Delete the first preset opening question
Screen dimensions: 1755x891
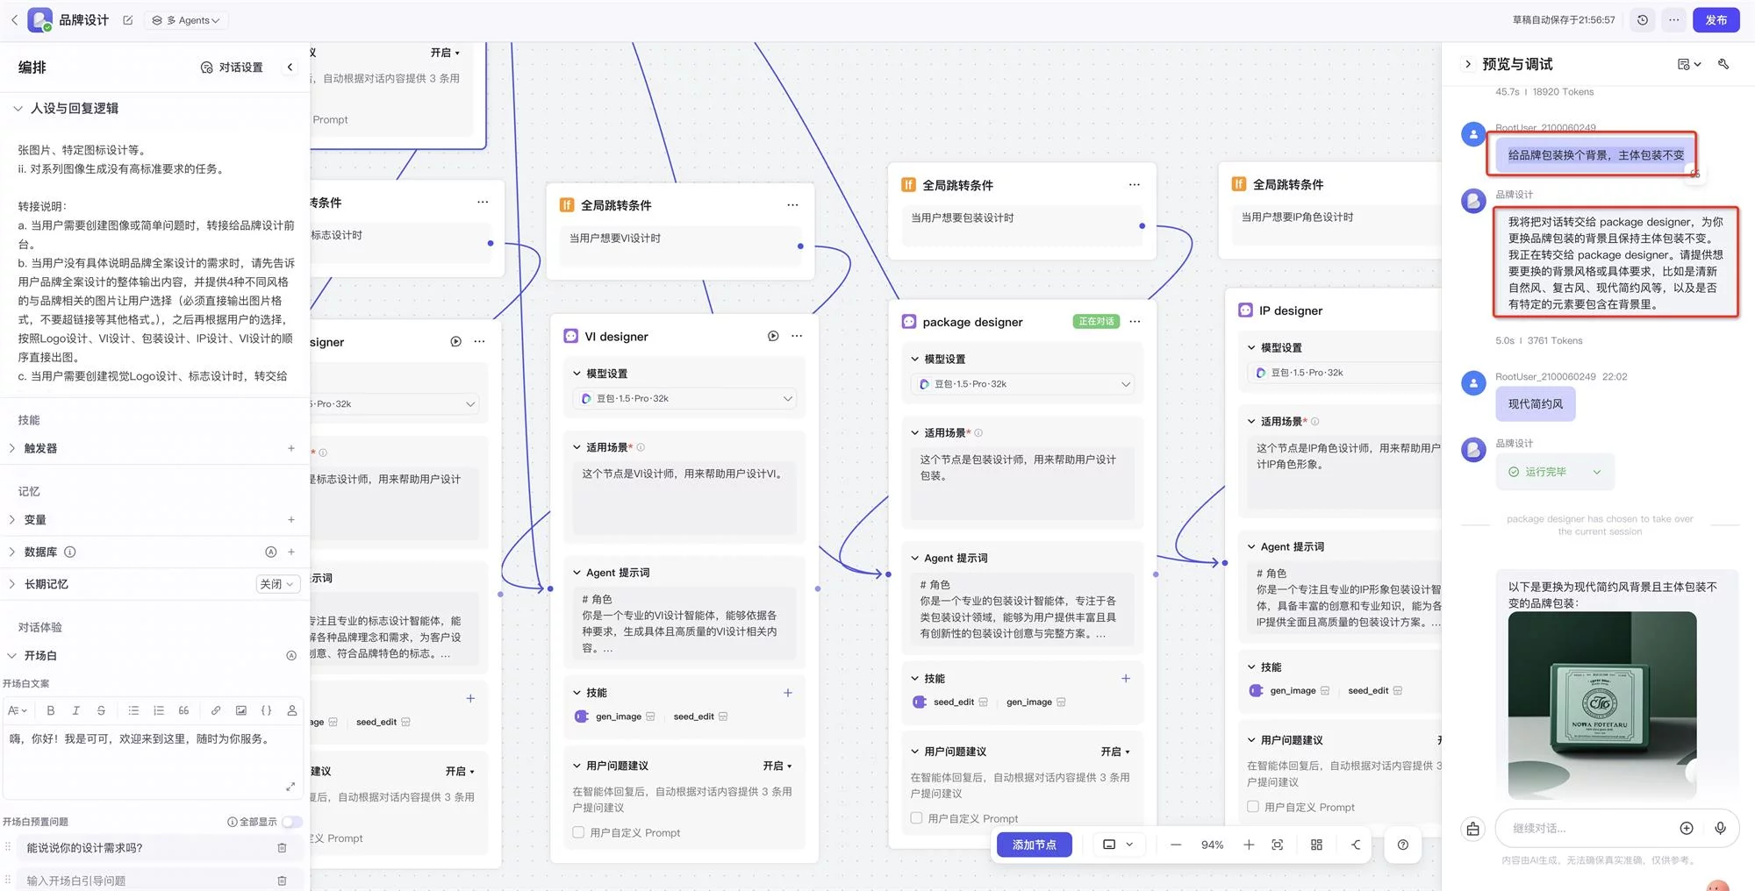[282, 848]
